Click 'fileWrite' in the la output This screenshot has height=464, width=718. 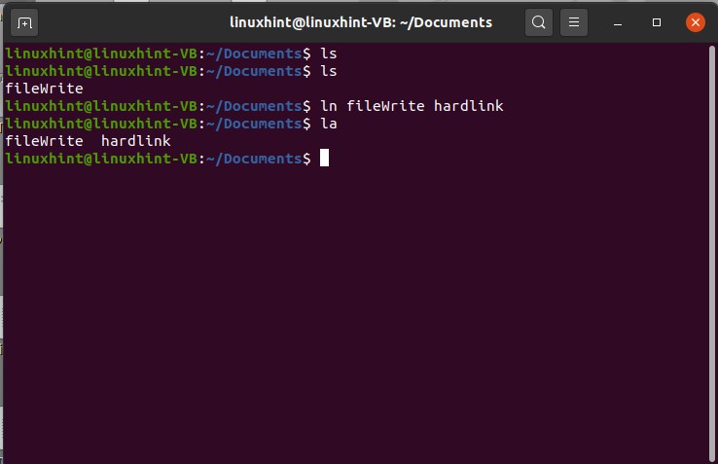click(x=44, y=141)
